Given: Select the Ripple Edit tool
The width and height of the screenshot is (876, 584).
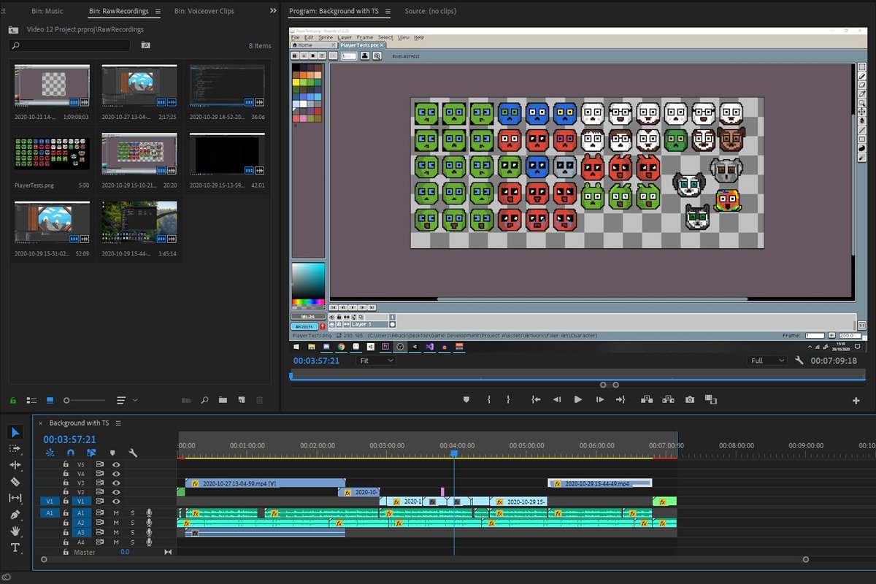Looking at the screenshot, I should point(15,465).
